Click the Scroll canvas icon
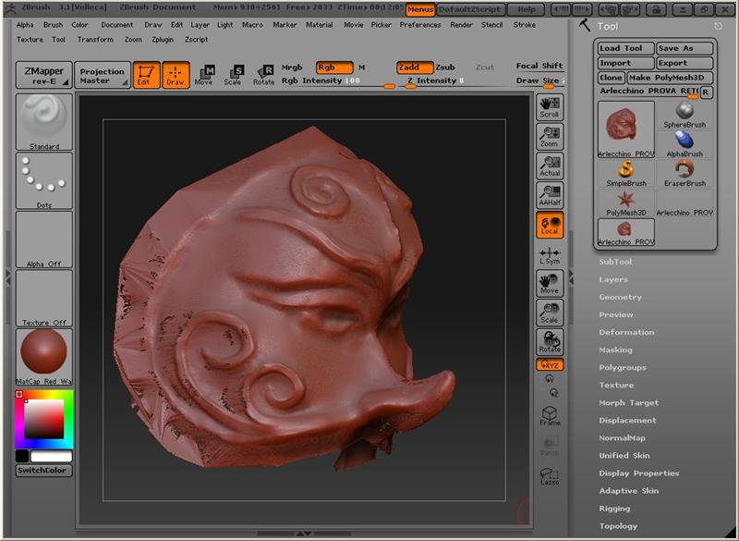 coord(550,107)
